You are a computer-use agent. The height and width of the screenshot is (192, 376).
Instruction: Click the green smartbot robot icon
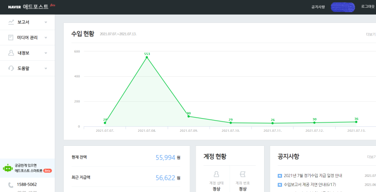pos(8,168)
